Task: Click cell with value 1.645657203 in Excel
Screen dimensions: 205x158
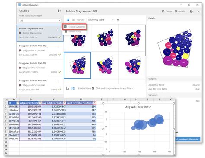Action: point(54,110)
